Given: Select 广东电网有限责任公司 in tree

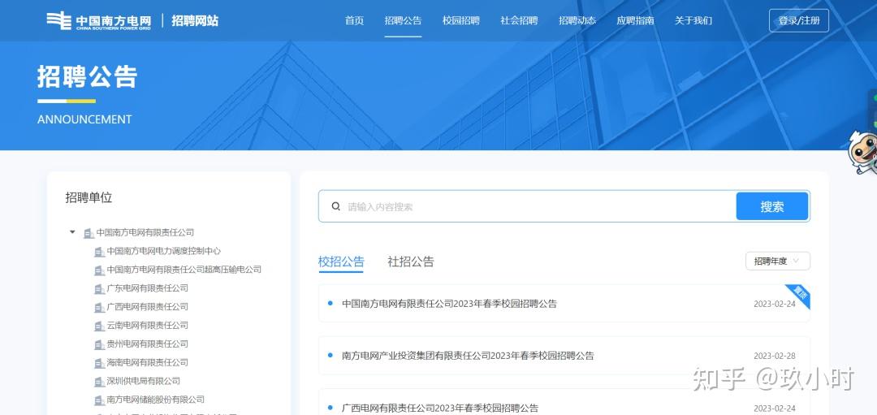Looking at the screenshot, I should (148, 288).
